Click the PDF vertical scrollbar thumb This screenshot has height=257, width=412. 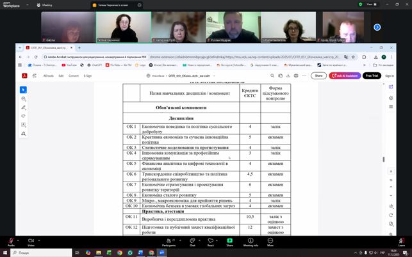[x=383, y=160]
